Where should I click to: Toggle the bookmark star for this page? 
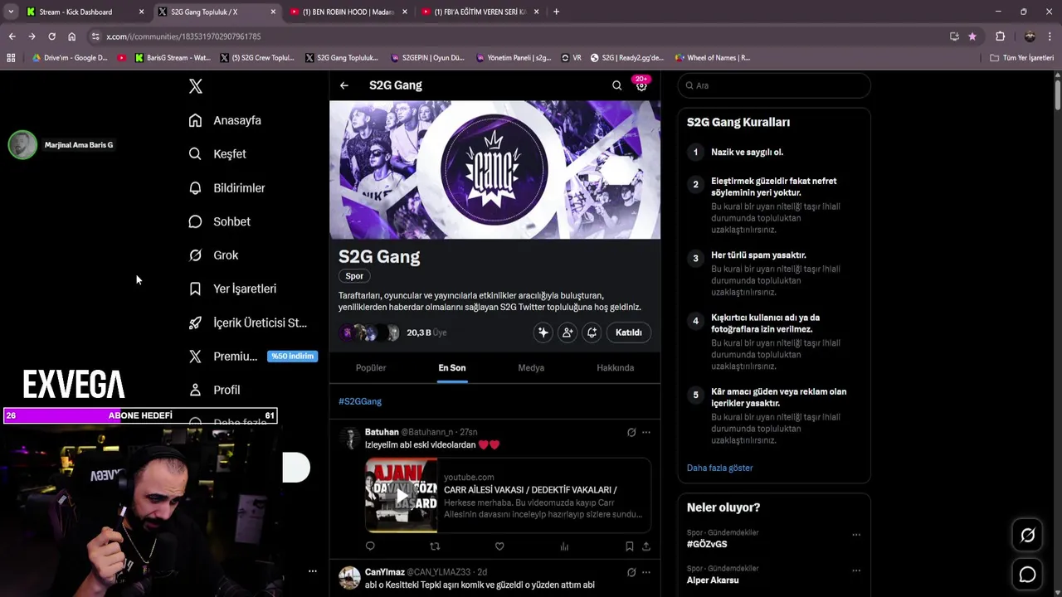point(972,36)
